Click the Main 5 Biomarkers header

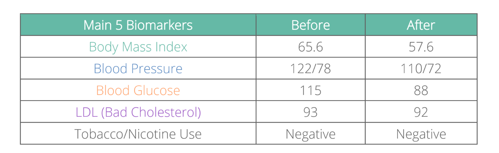tap(138, 25)
